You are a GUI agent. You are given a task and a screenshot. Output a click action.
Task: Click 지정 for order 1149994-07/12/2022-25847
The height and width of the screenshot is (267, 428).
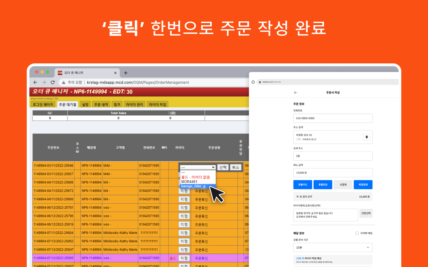pos(184,250)
